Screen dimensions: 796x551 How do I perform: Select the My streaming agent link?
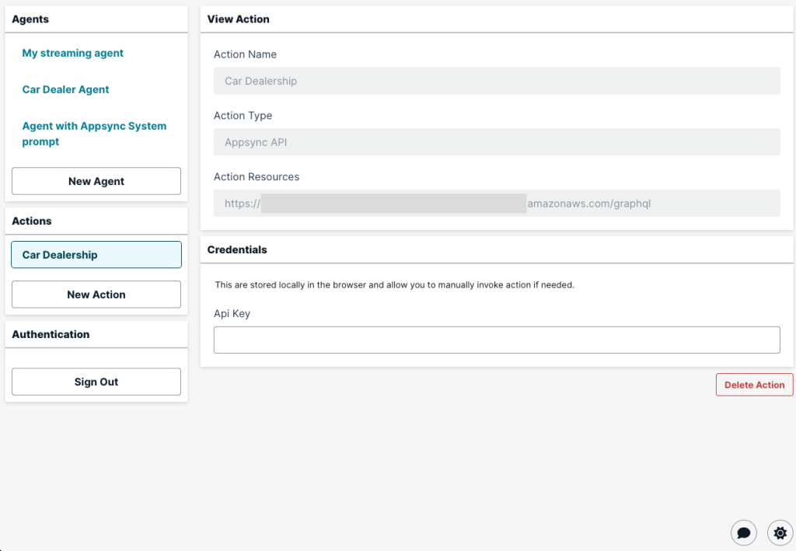click(x=72, y=53)
